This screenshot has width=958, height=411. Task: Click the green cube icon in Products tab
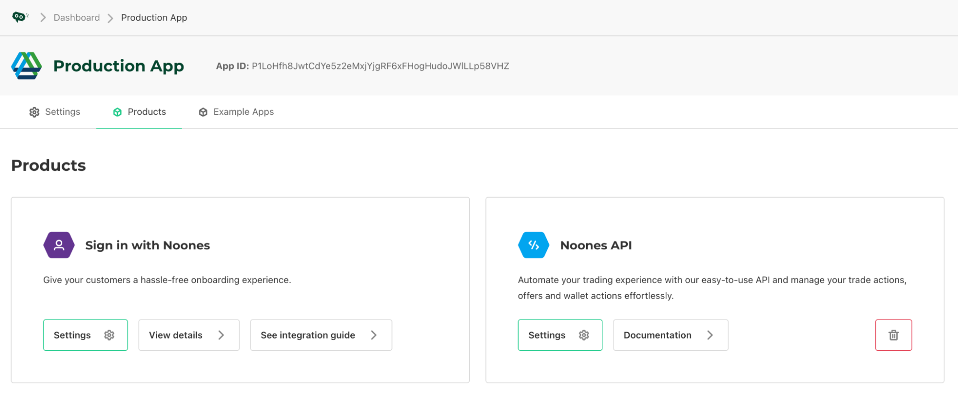117,112
